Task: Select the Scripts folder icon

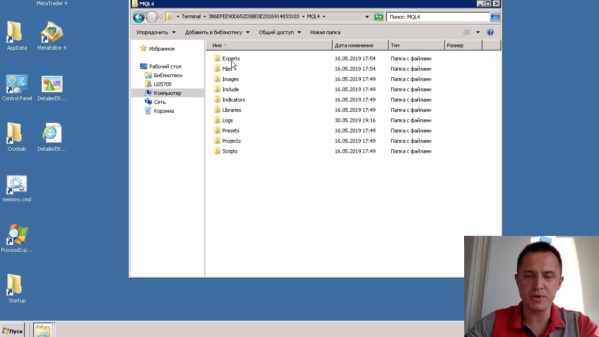Action: [x=217, y=151]
